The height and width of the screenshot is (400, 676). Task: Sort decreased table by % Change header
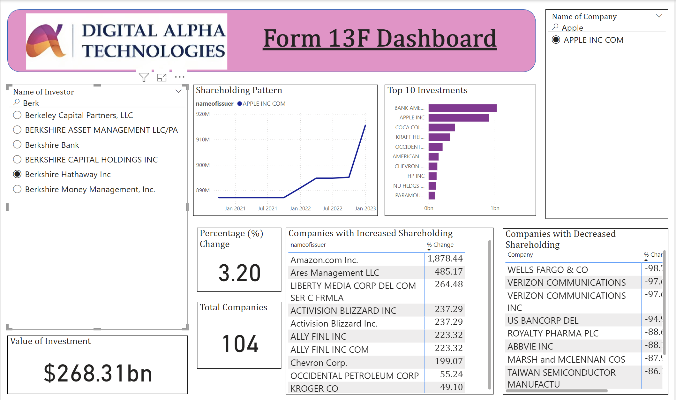pyautogui.click(x=653, y=254)
